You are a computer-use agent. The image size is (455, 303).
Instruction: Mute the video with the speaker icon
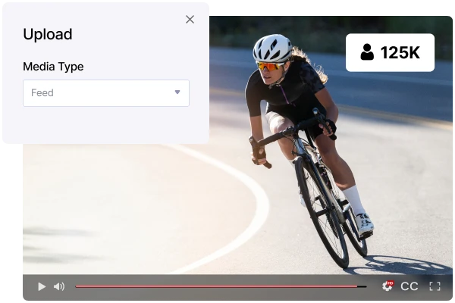59,286
